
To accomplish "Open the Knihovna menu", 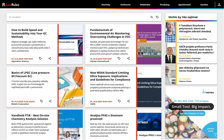I will tap(125, 5).
